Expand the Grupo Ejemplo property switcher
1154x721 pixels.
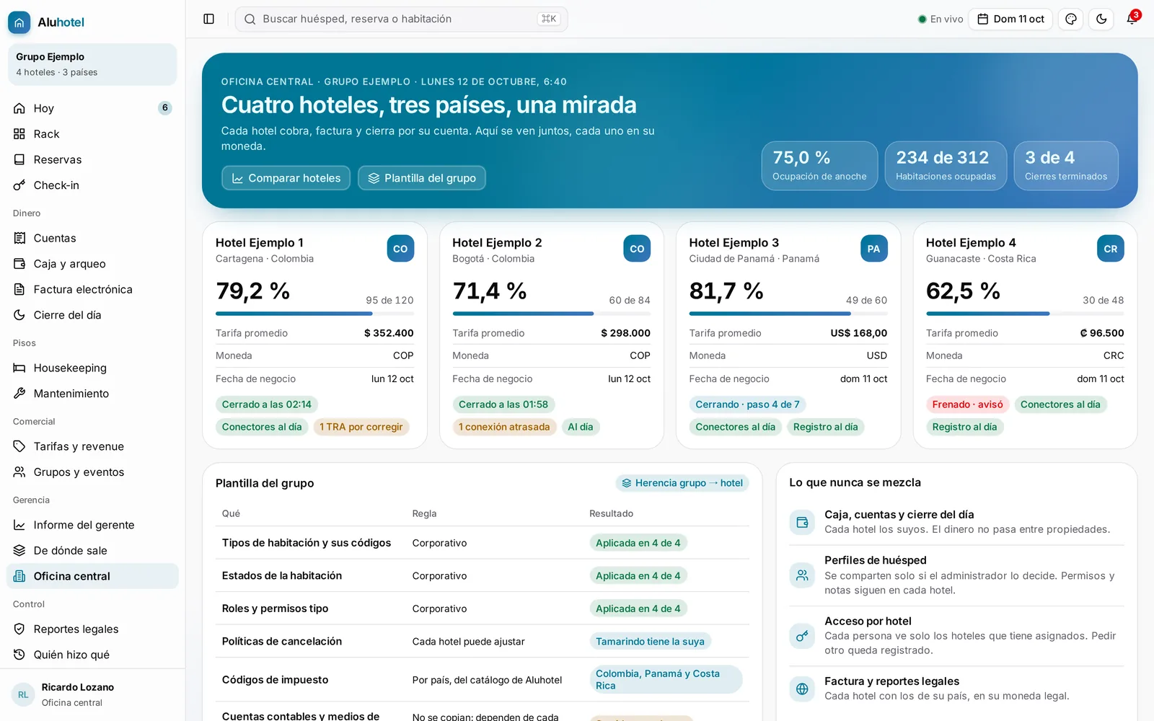point(92,64)
